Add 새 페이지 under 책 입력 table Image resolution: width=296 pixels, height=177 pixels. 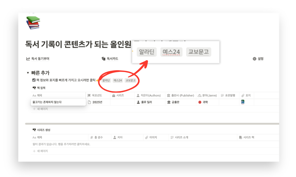[x=41, y=109]
